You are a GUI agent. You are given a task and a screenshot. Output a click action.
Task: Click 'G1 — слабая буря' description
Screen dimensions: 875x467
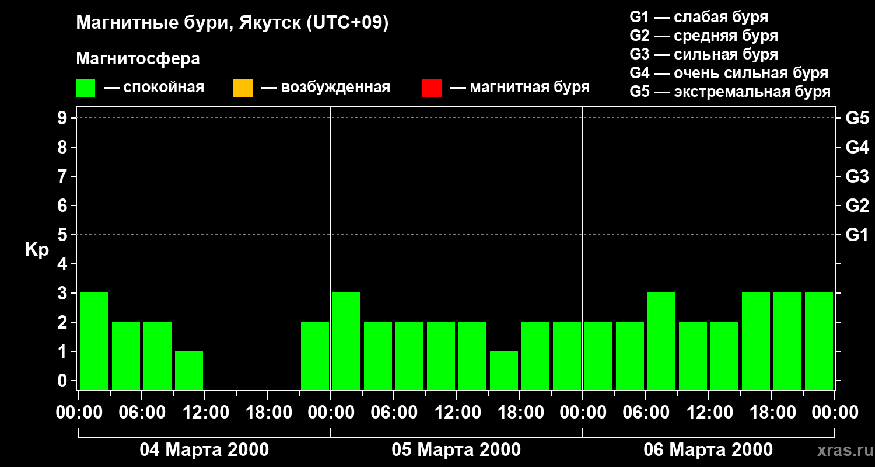coord(699,17)
